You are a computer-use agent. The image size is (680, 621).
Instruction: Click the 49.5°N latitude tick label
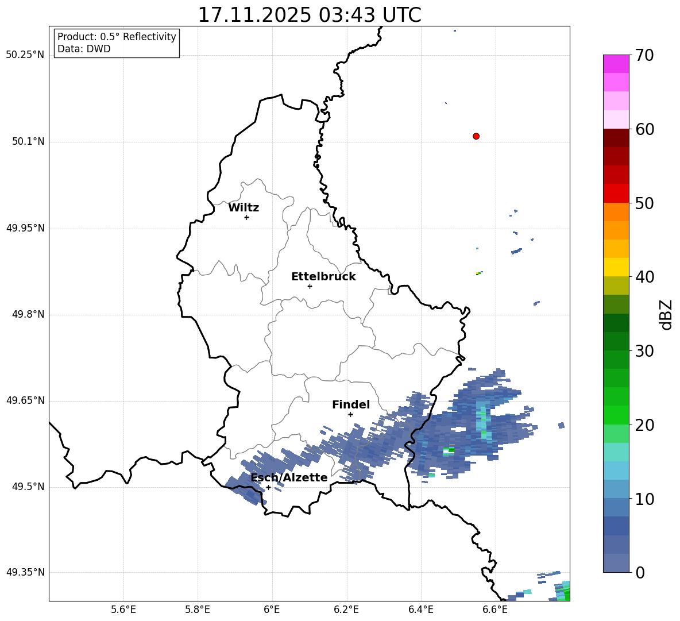28,487
